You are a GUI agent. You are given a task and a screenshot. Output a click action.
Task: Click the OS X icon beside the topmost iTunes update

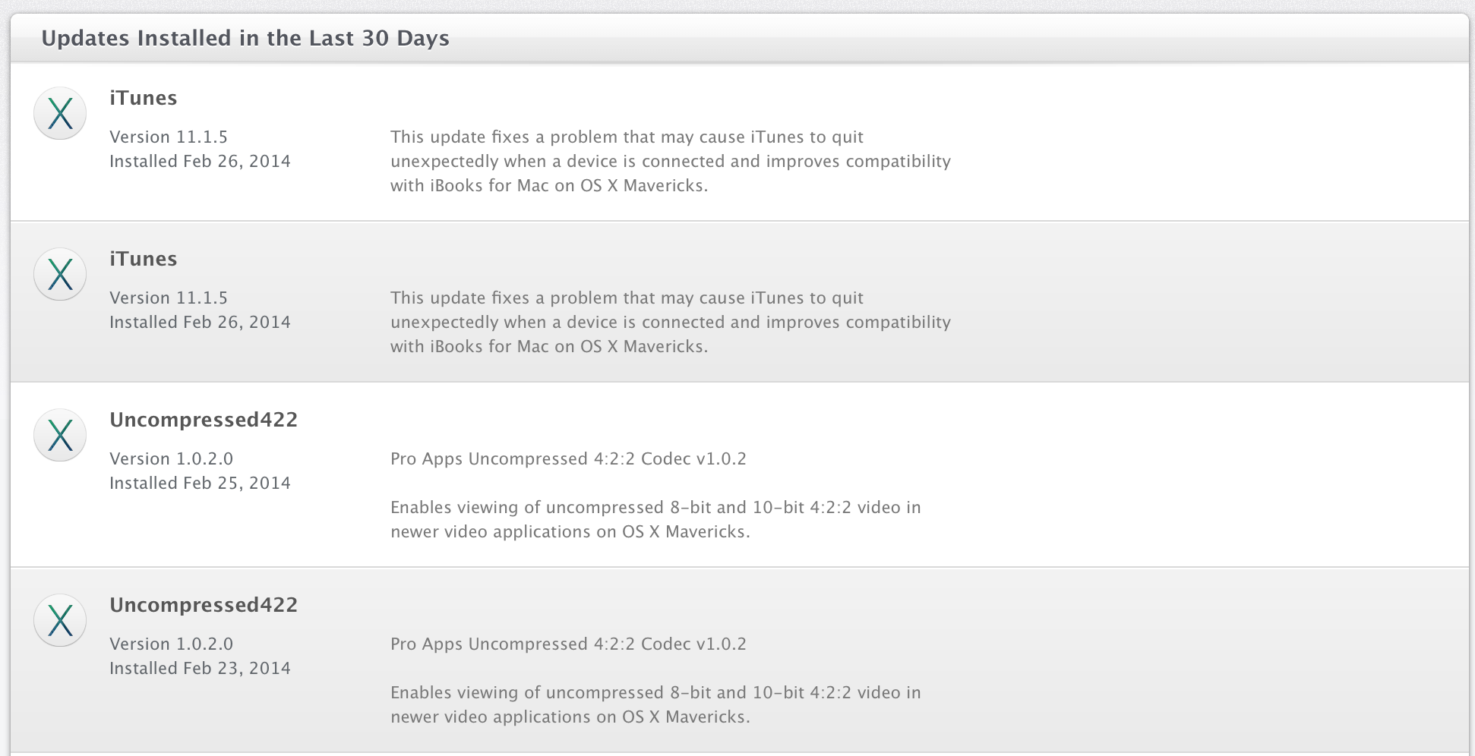point(60,113)
